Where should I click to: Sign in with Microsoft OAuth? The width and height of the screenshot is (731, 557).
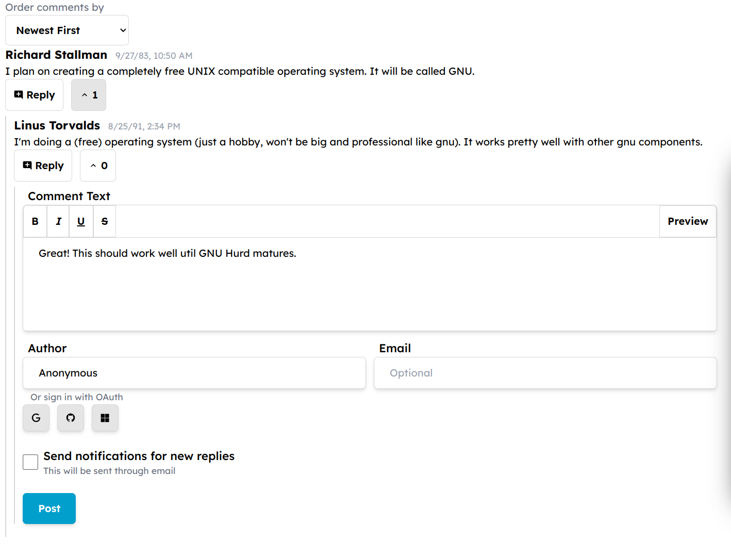[105, 418]
